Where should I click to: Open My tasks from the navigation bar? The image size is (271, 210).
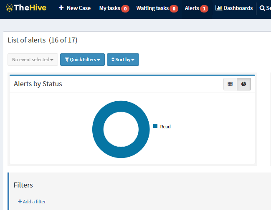pyautogui.click(x=114, y=8)
